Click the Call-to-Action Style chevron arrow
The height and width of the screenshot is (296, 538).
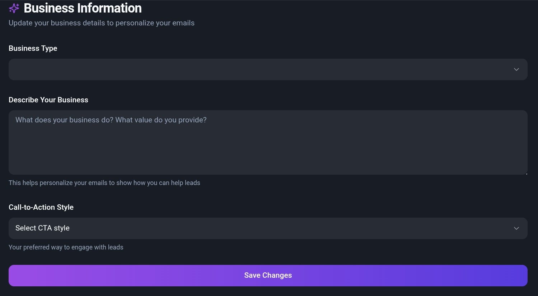(516, 228)
